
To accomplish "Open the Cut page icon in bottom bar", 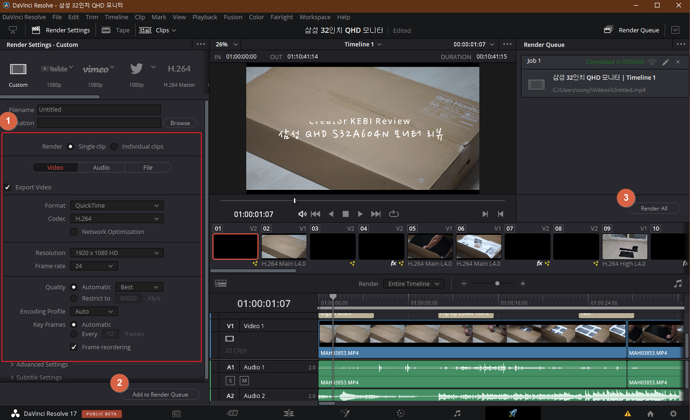I will point(232,413).
